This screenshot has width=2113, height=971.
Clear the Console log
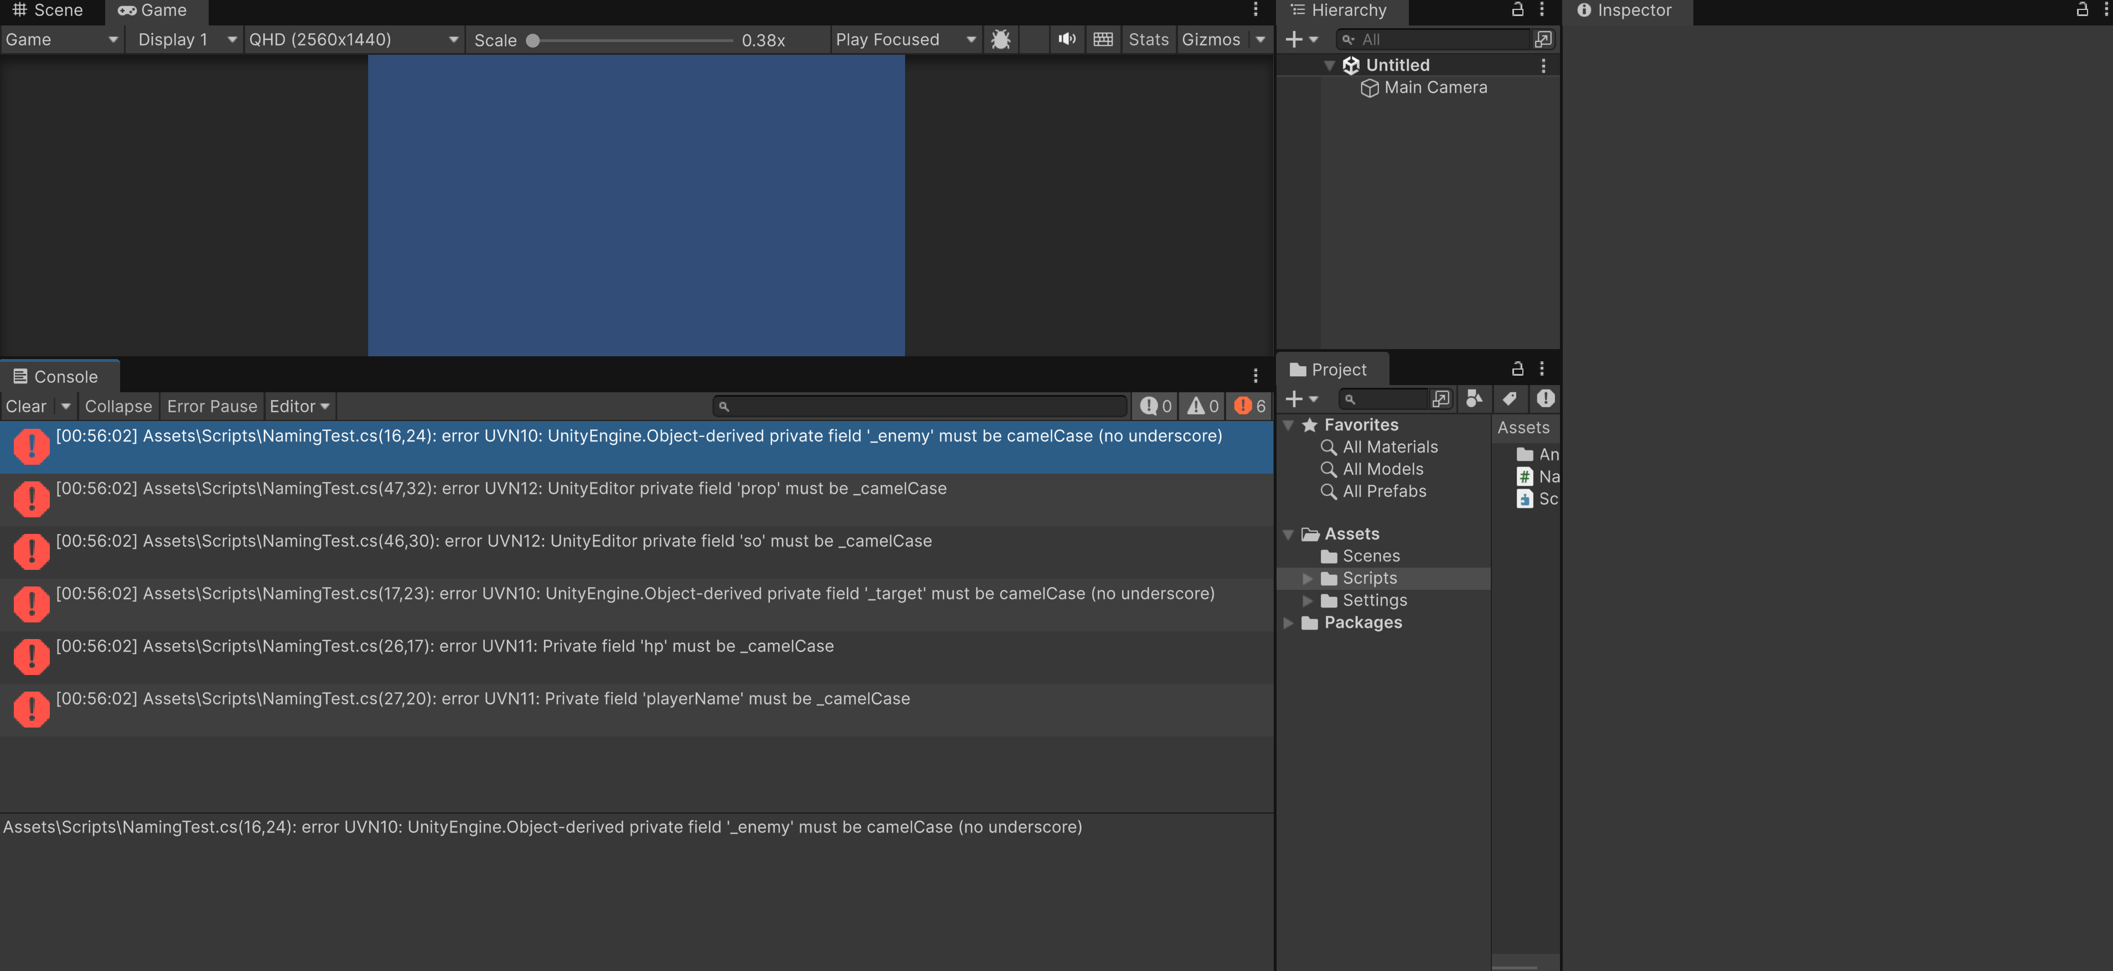point(26,406)
